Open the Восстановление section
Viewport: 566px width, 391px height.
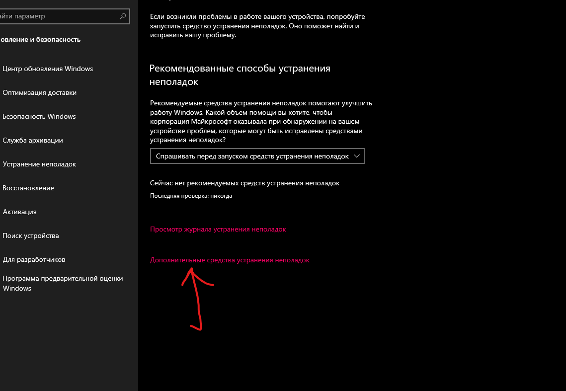click(x=28, y=188)
